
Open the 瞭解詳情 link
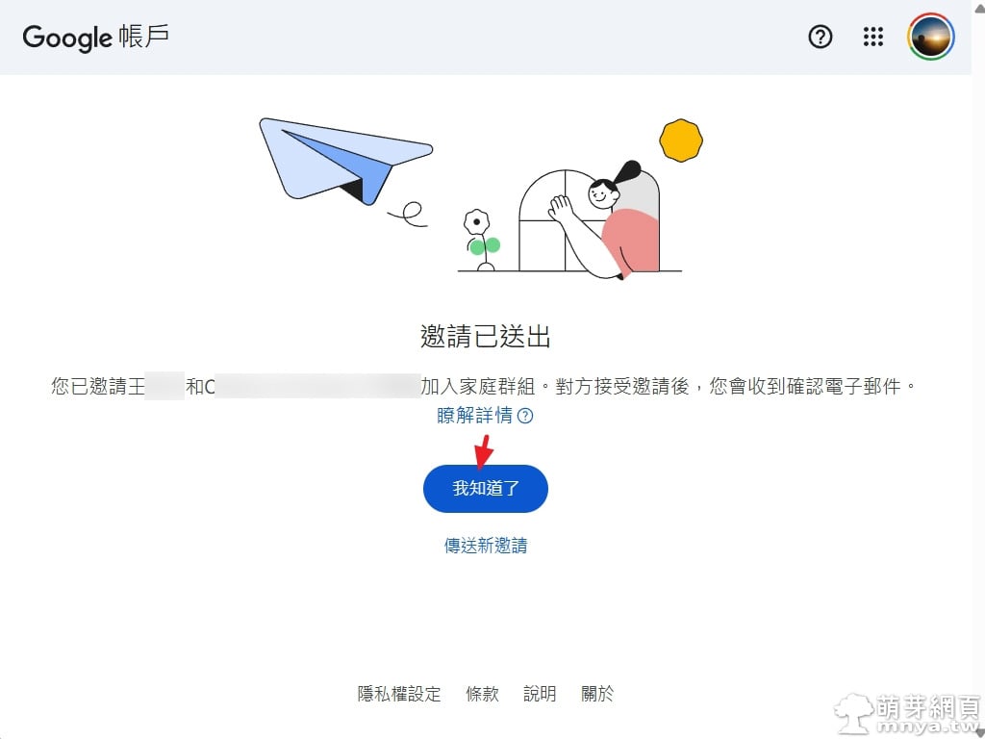(x=475, y=416)
